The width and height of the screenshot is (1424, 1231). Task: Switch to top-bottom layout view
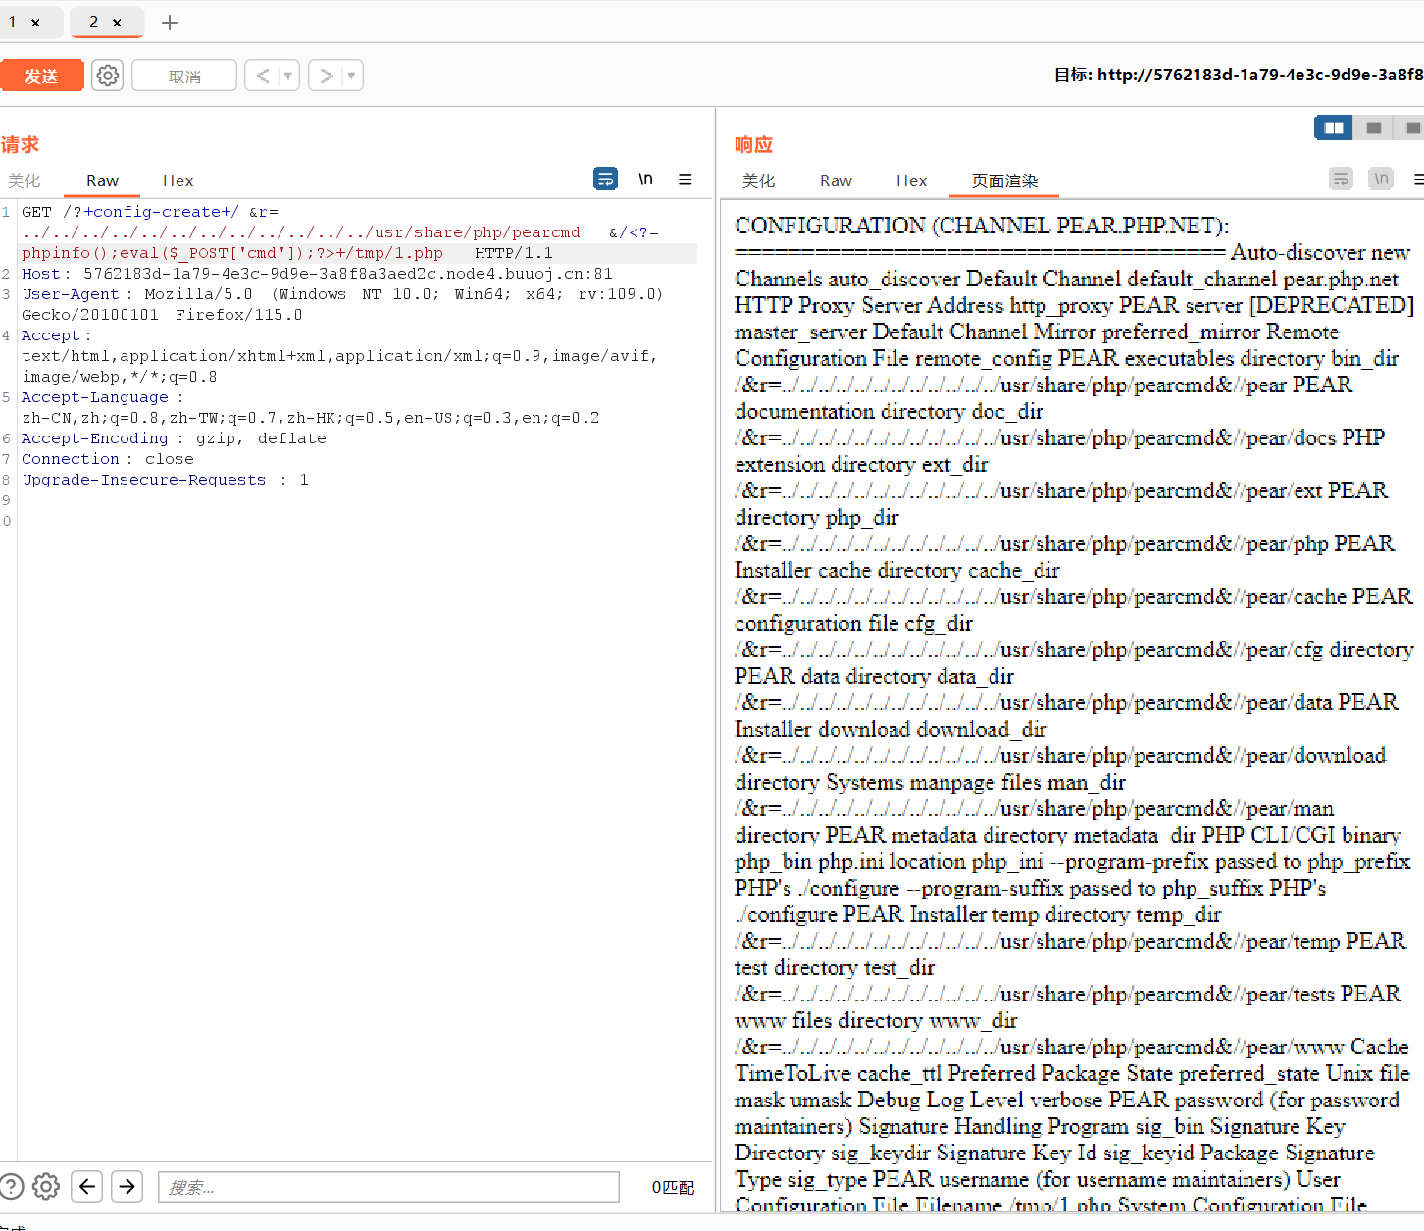coord(1373,128)
